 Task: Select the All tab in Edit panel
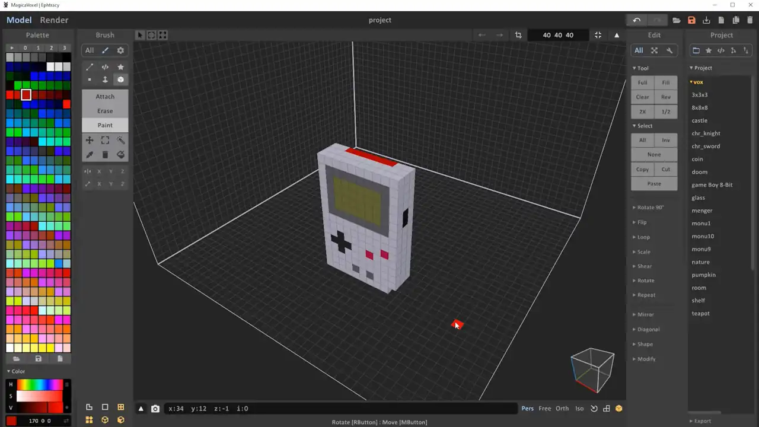[x=639, y=50]
